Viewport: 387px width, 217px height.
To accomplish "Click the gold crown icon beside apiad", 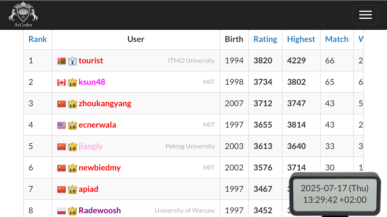I will point(72,189).
